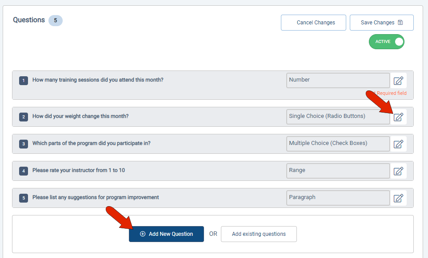Edit question 1 about training sessions

tap(398, 81)
